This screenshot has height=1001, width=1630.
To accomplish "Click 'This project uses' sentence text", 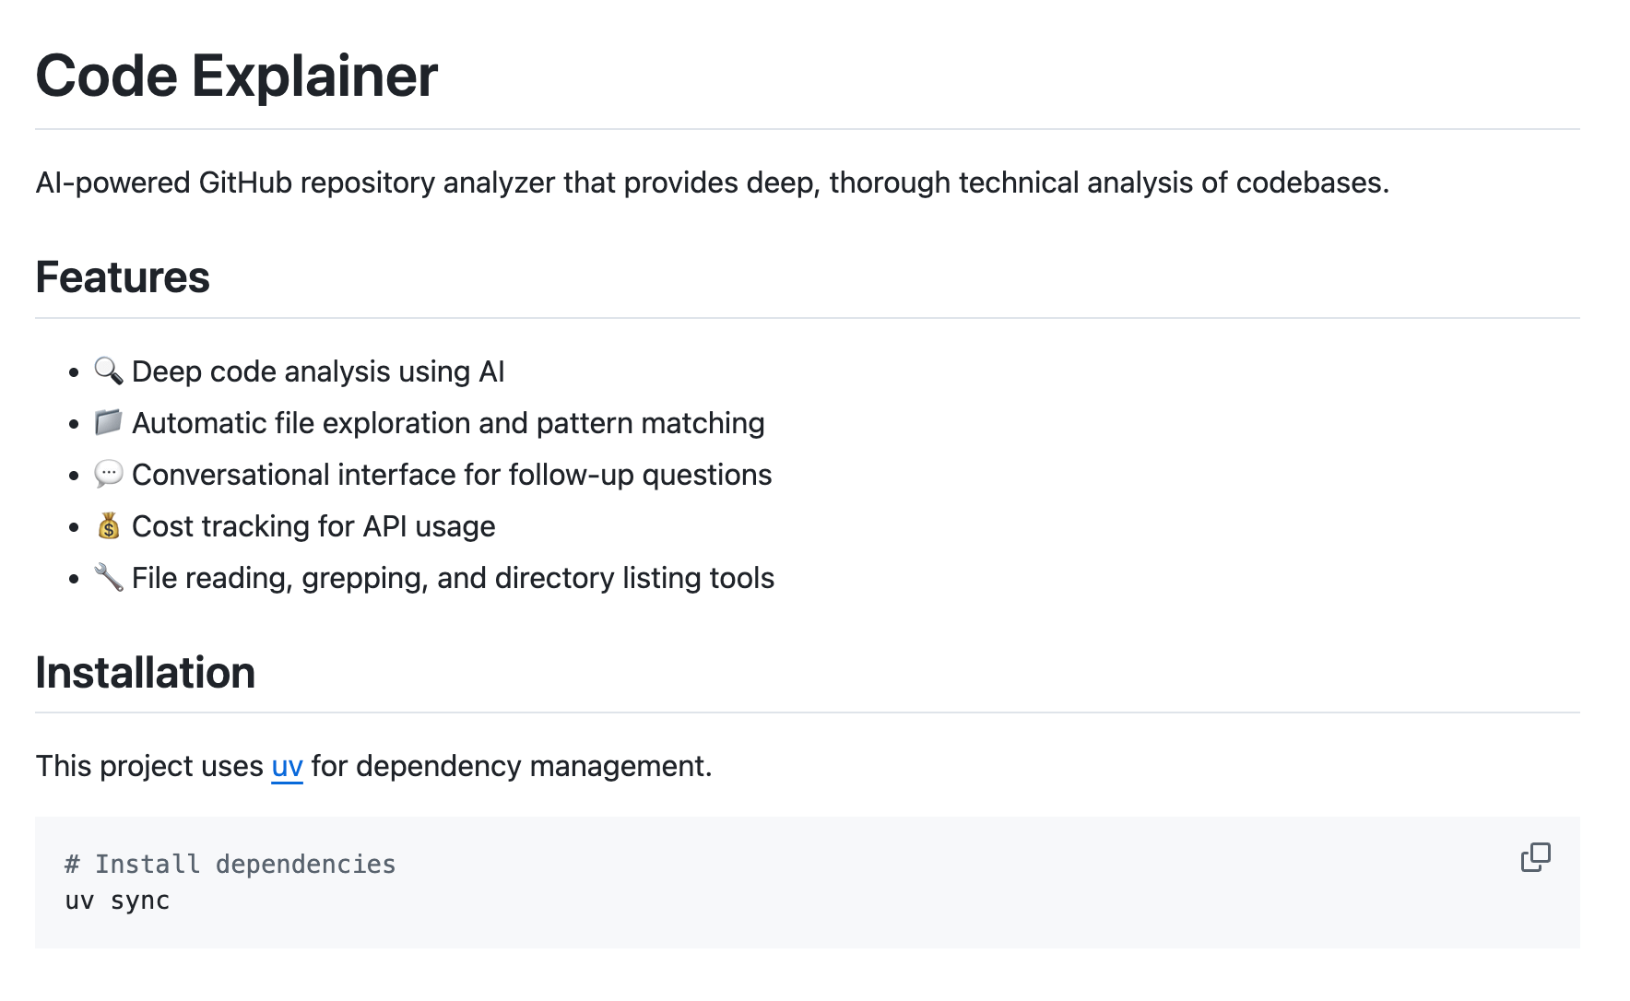I will coord(149,766).
